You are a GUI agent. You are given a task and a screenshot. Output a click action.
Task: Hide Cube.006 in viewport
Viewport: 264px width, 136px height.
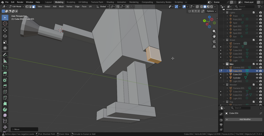[x=257, y=71]
